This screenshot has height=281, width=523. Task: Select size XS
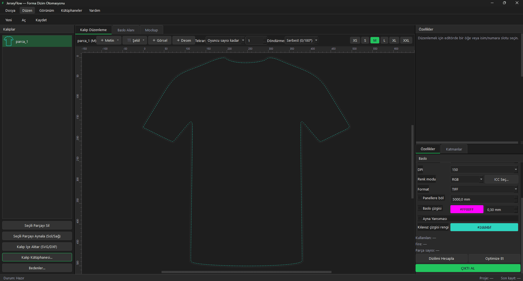click(x=355, y=40)
